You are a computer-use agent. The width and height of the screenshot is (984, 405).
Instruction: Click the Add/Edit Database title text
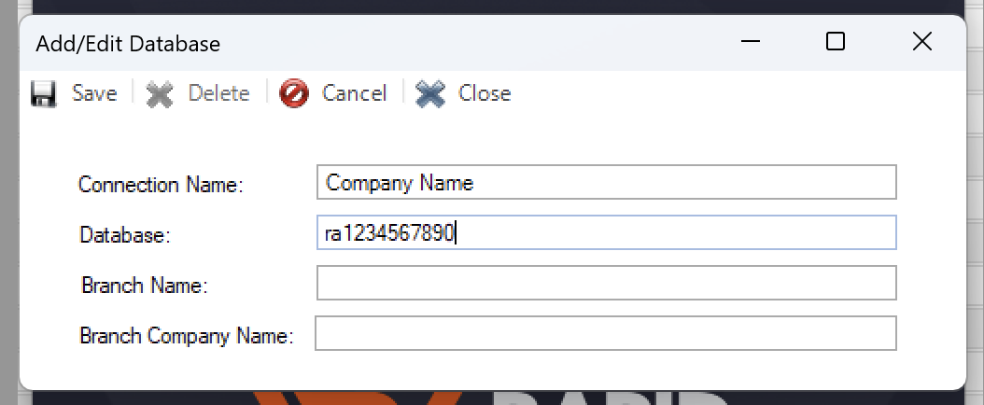click(128, 44)
